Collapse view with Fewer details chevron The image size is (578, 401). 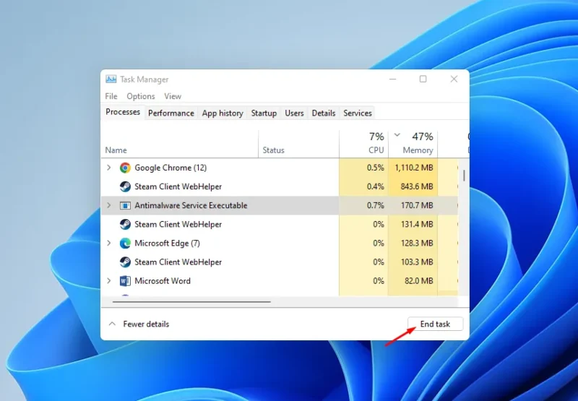(x=112, y=324)
